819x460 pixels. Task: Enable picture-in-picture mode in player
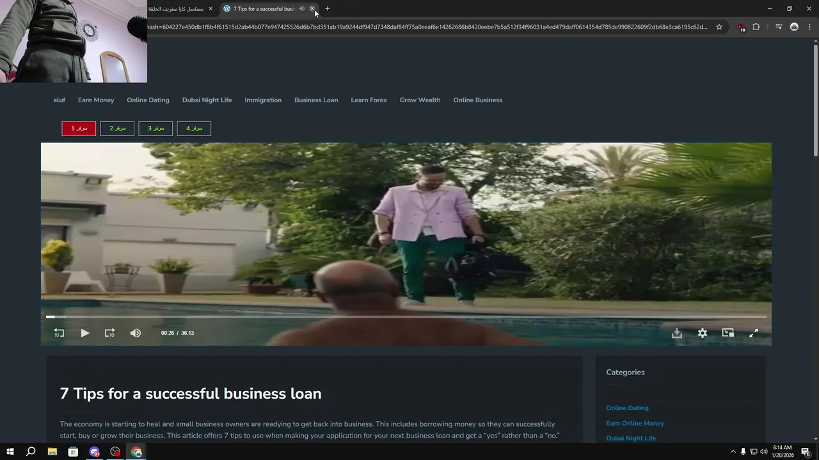coord(728,333)
